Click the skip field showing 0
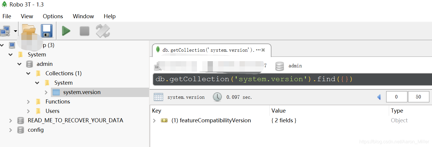Screen dimensions: 432x147 (397, 97)
